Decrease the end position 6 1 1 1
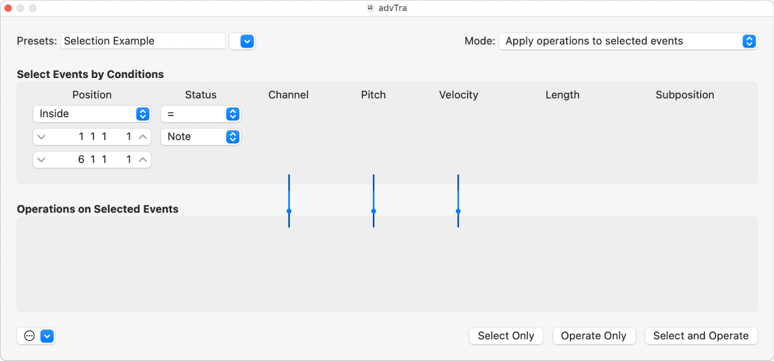774x361 pixels. click(x=41, y=160)
